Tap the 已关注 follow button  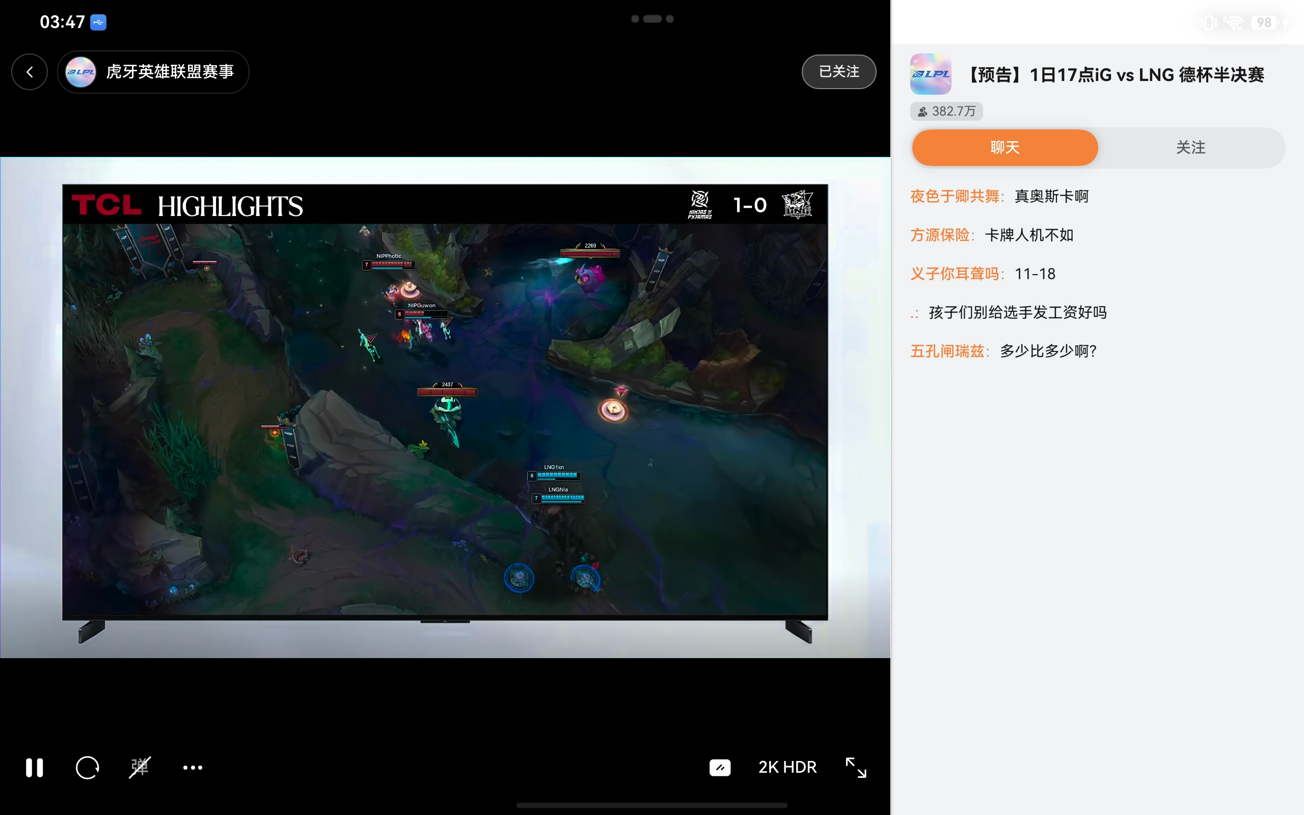(839, 72)
